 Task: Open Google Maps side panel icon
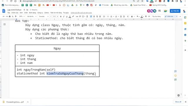pos(185,41)
